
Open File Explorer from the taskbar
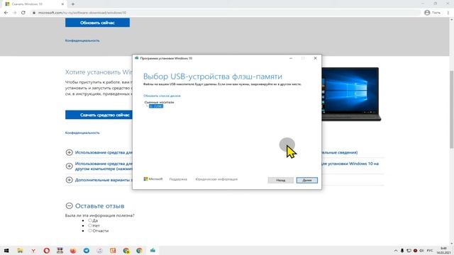pyautogui.click(x=20, y=251)
